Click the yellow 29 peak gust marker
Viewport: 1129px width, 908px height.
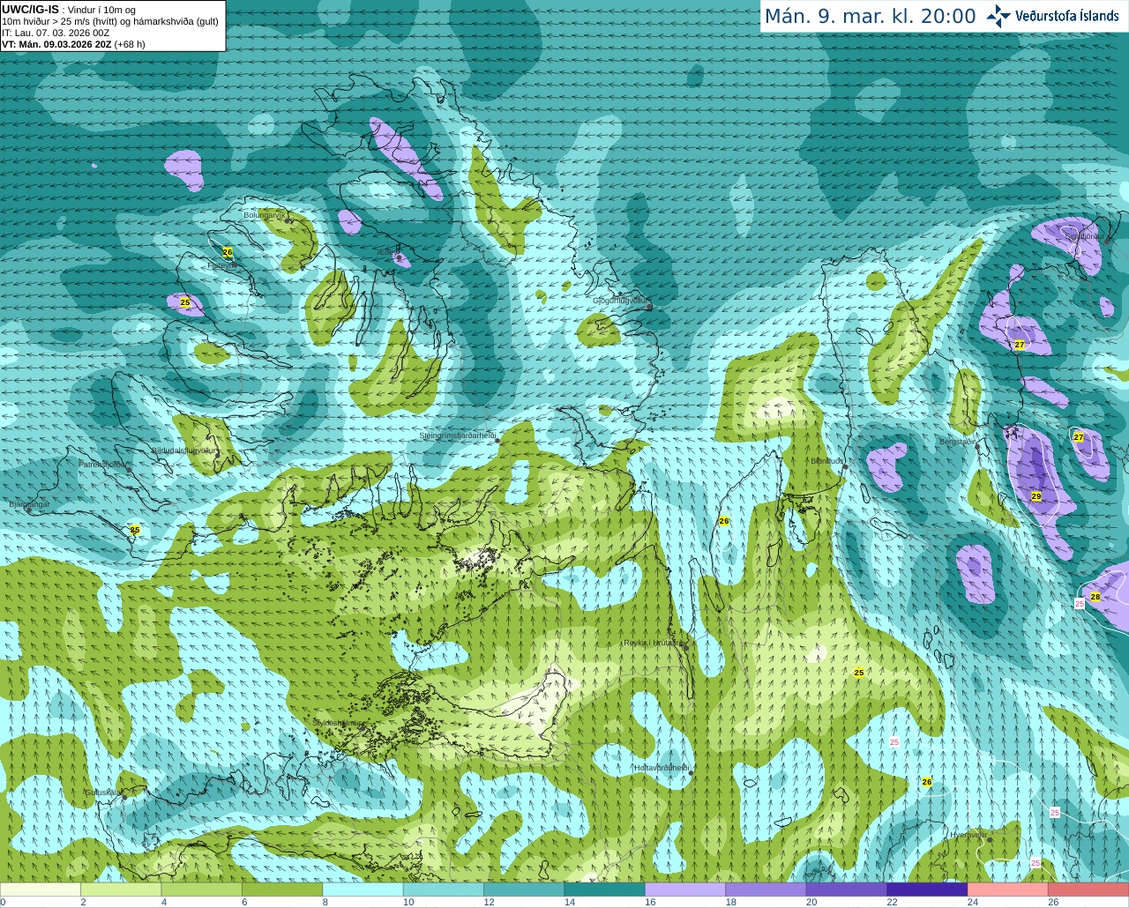point(1036,497)
